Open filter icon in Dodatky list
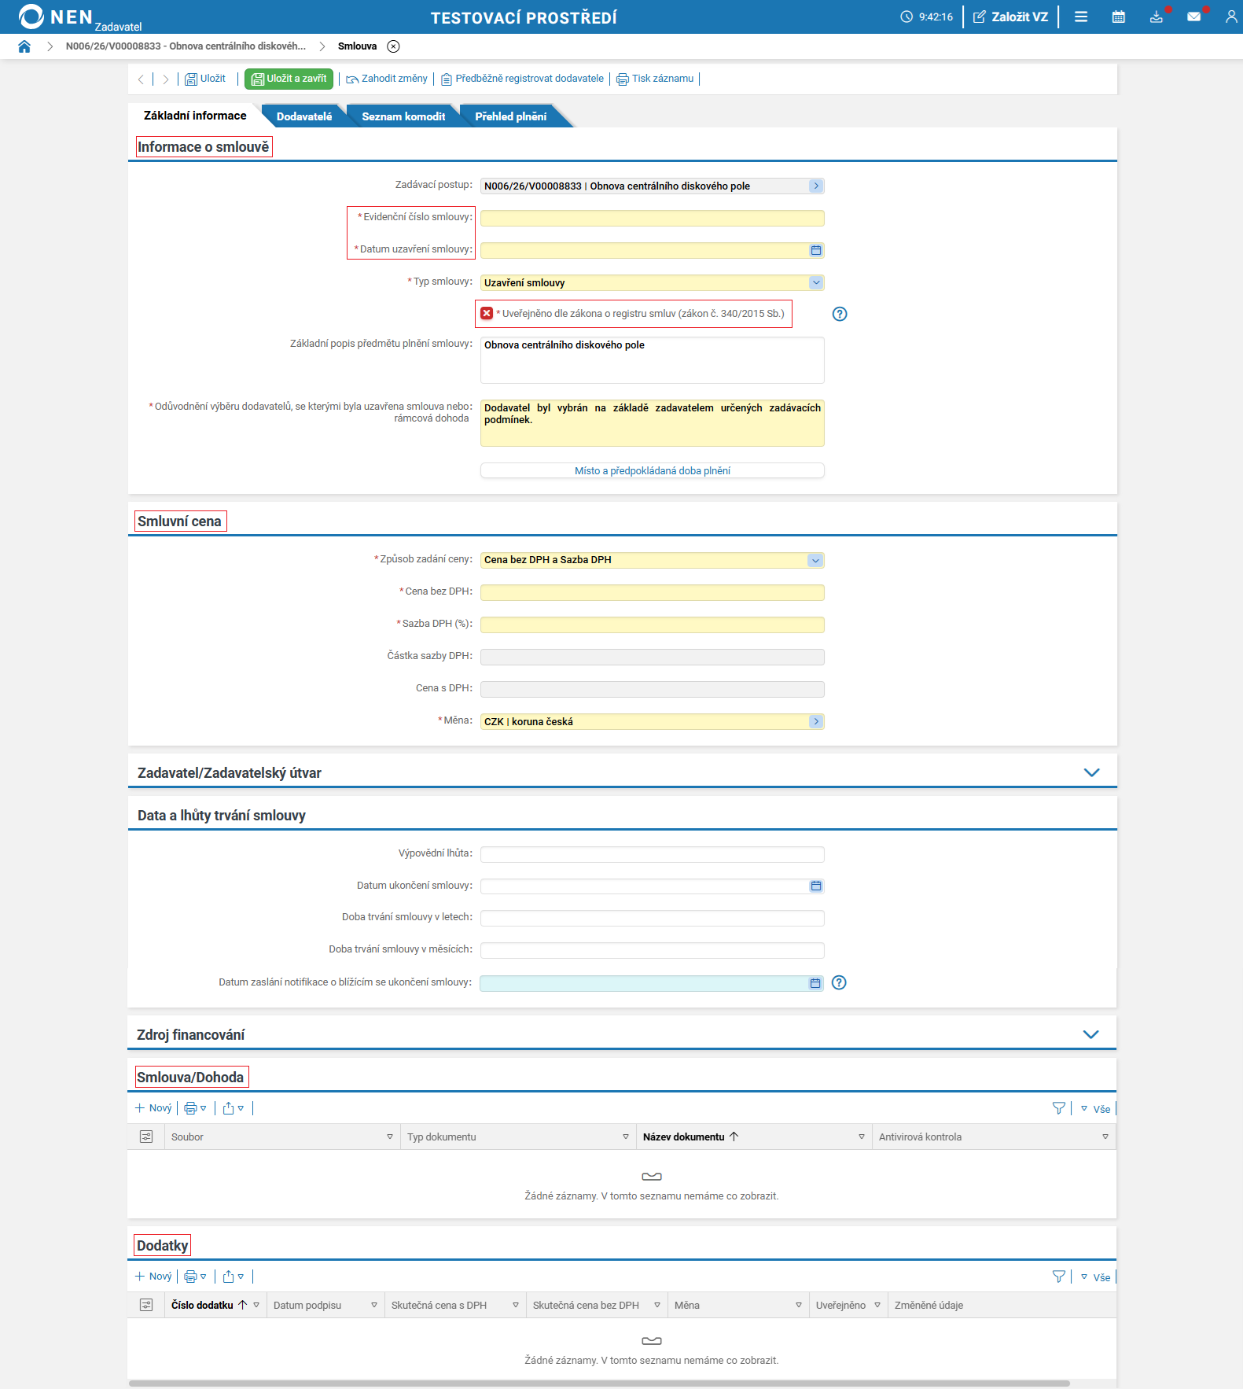The height and width of the screenshot is (1389, 1243). [x=1059, y=1277]
